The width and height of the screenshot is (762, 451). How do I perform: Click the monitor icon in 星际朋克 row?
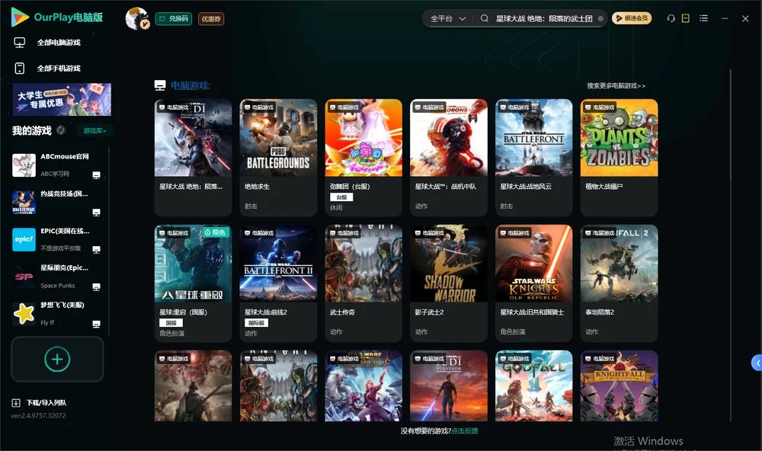pyautogui.click(x=96, y=286)
